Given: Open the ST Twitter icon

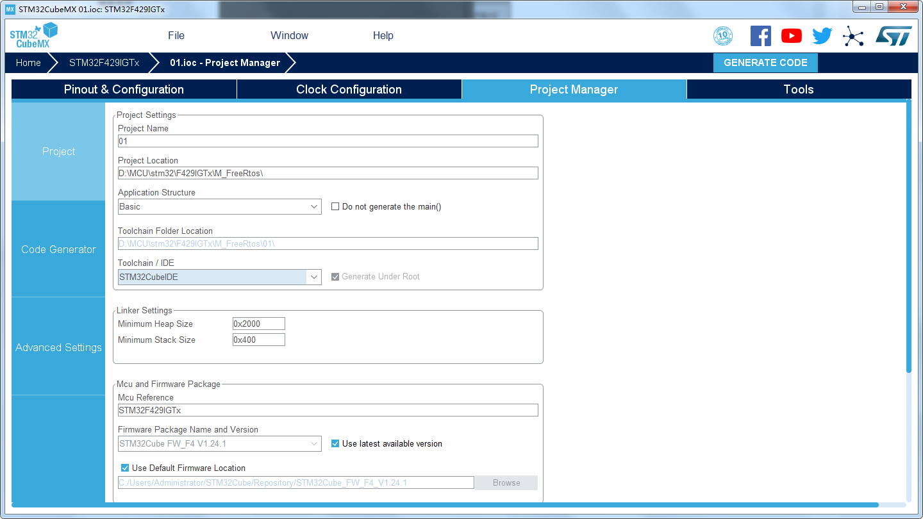Looking at the screenshot, I should (x=822, y=36).
